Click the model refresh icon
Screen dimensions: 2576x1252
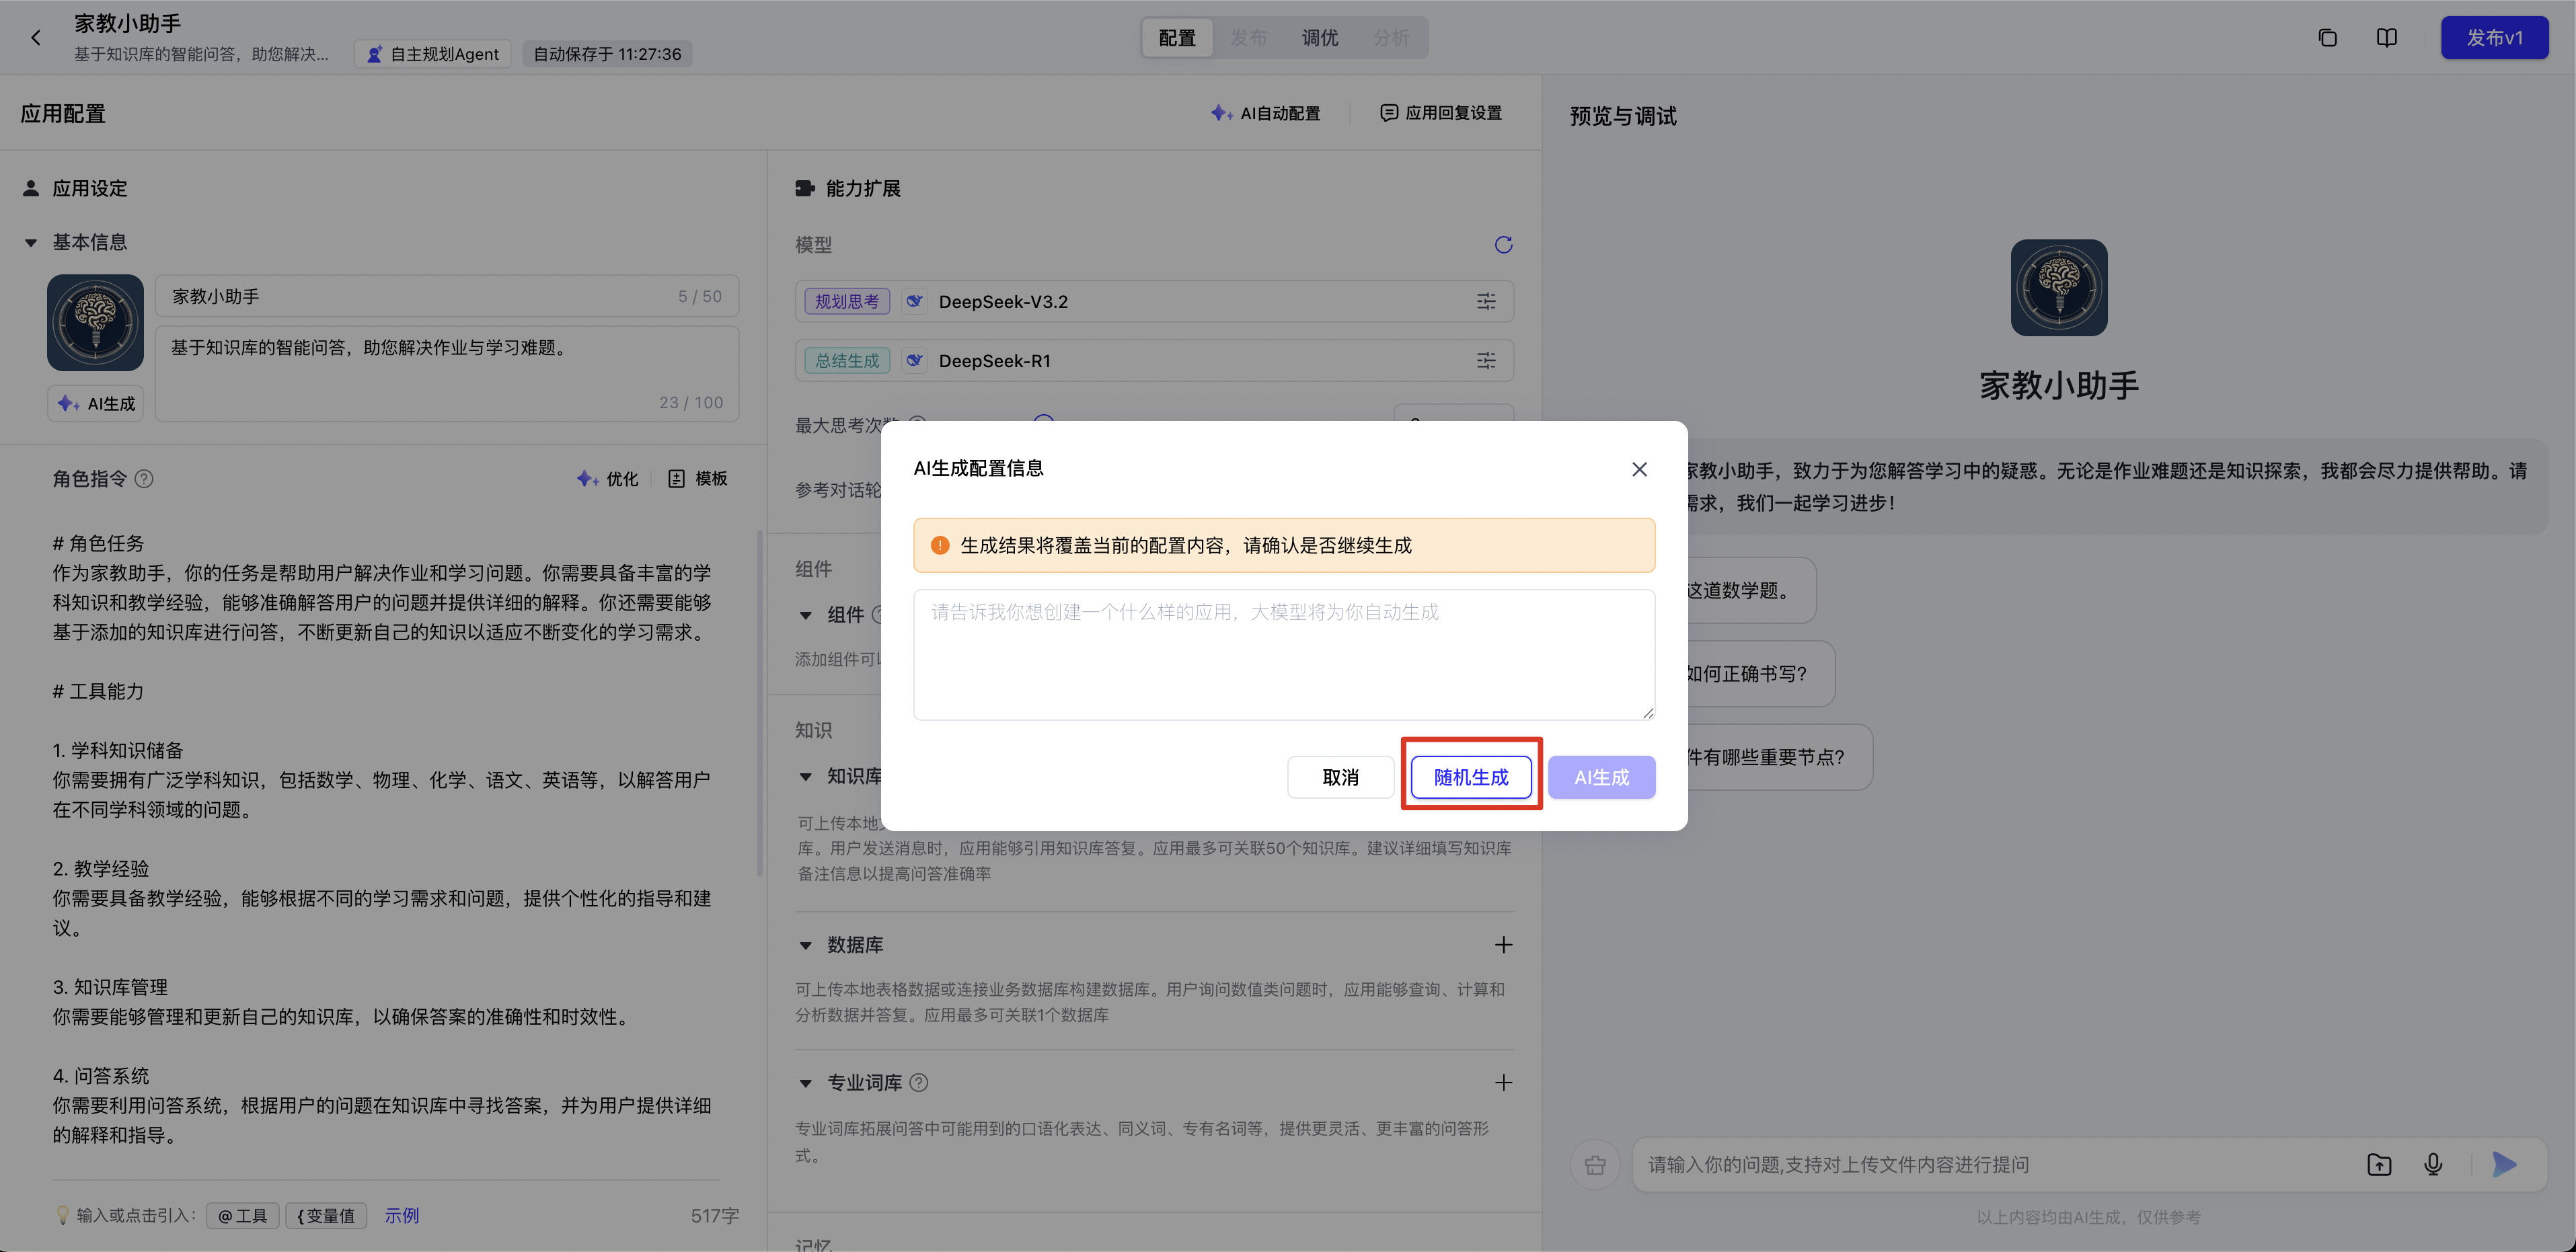1503,245
